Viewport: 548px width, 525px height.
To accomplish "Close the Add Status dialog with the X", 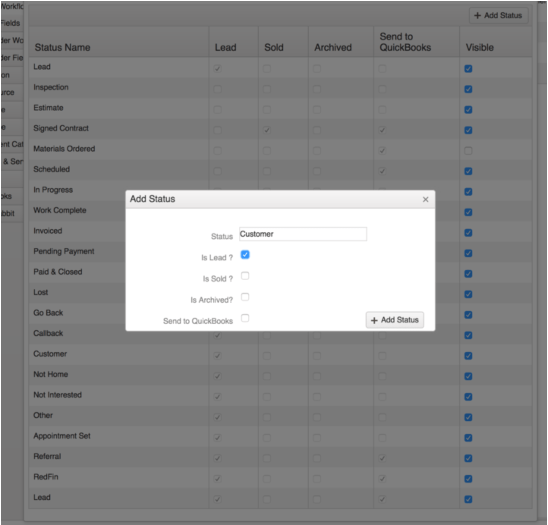I will click(x=426, y=200).
